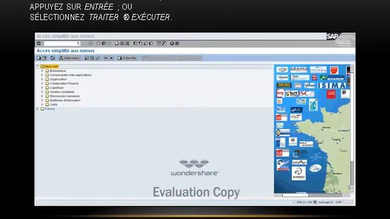Image resolution: width=390 pixels, height=219 pixels.
Task: Select the Menu SAP tree item
Action: click(x=51, y=66)
